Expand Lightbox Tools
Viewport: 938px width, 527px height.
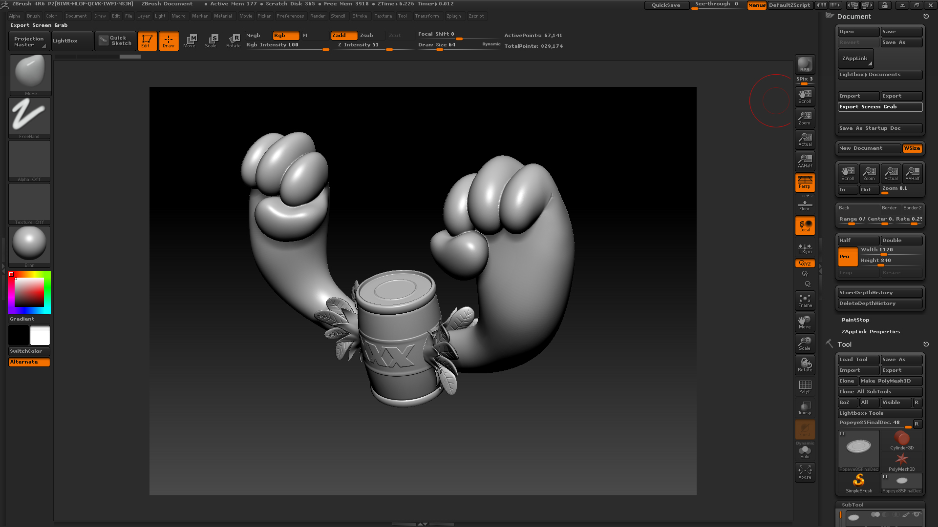[x=880, y=413]
